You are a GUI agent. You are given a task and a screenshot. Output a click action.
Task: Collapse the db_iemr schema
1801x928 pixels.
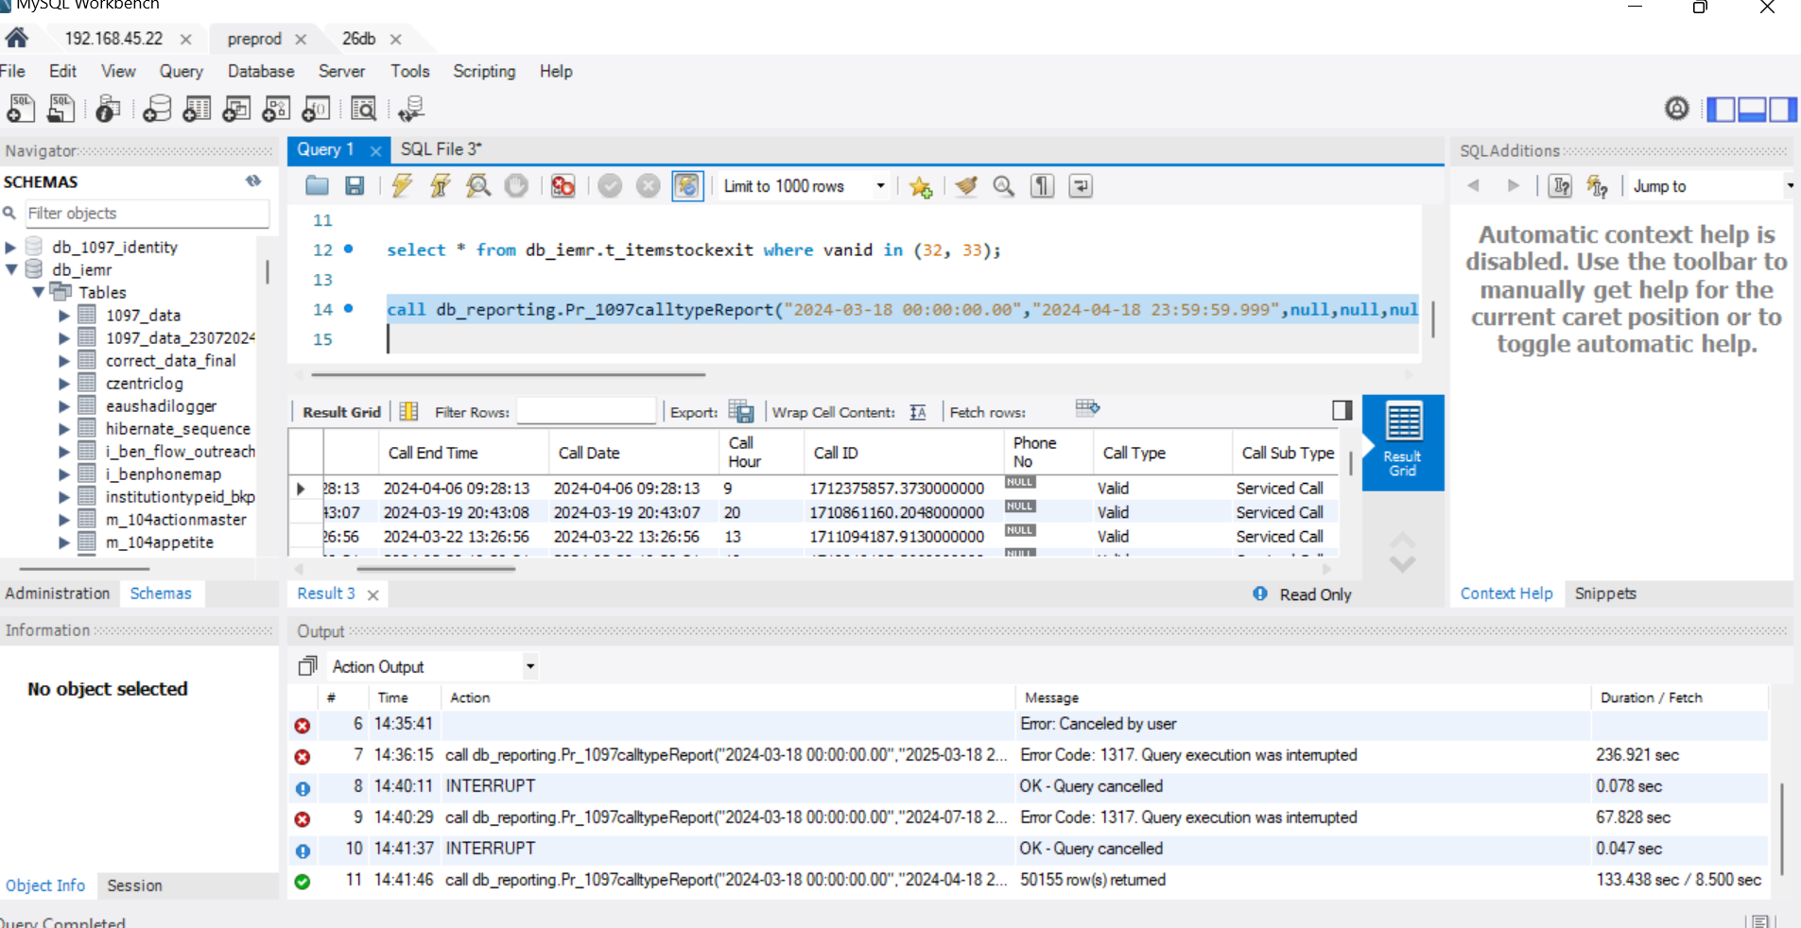11,270
